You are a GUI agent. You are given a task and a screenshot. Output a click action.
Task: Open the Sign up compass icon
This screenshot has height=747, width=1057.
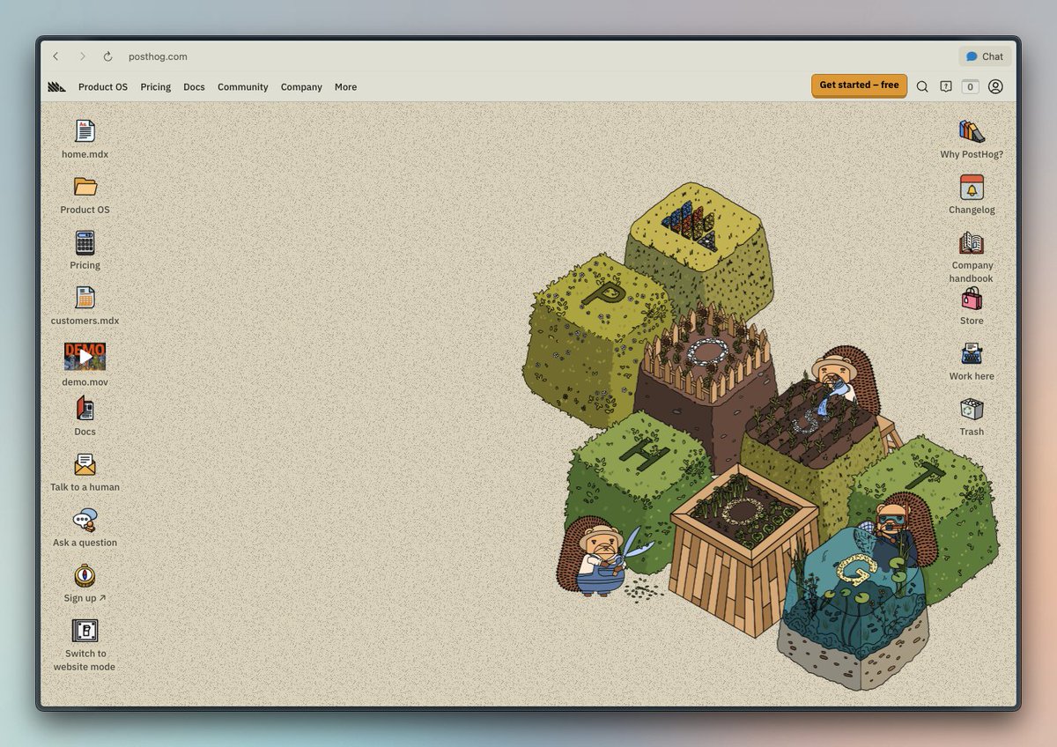point(85,575)
